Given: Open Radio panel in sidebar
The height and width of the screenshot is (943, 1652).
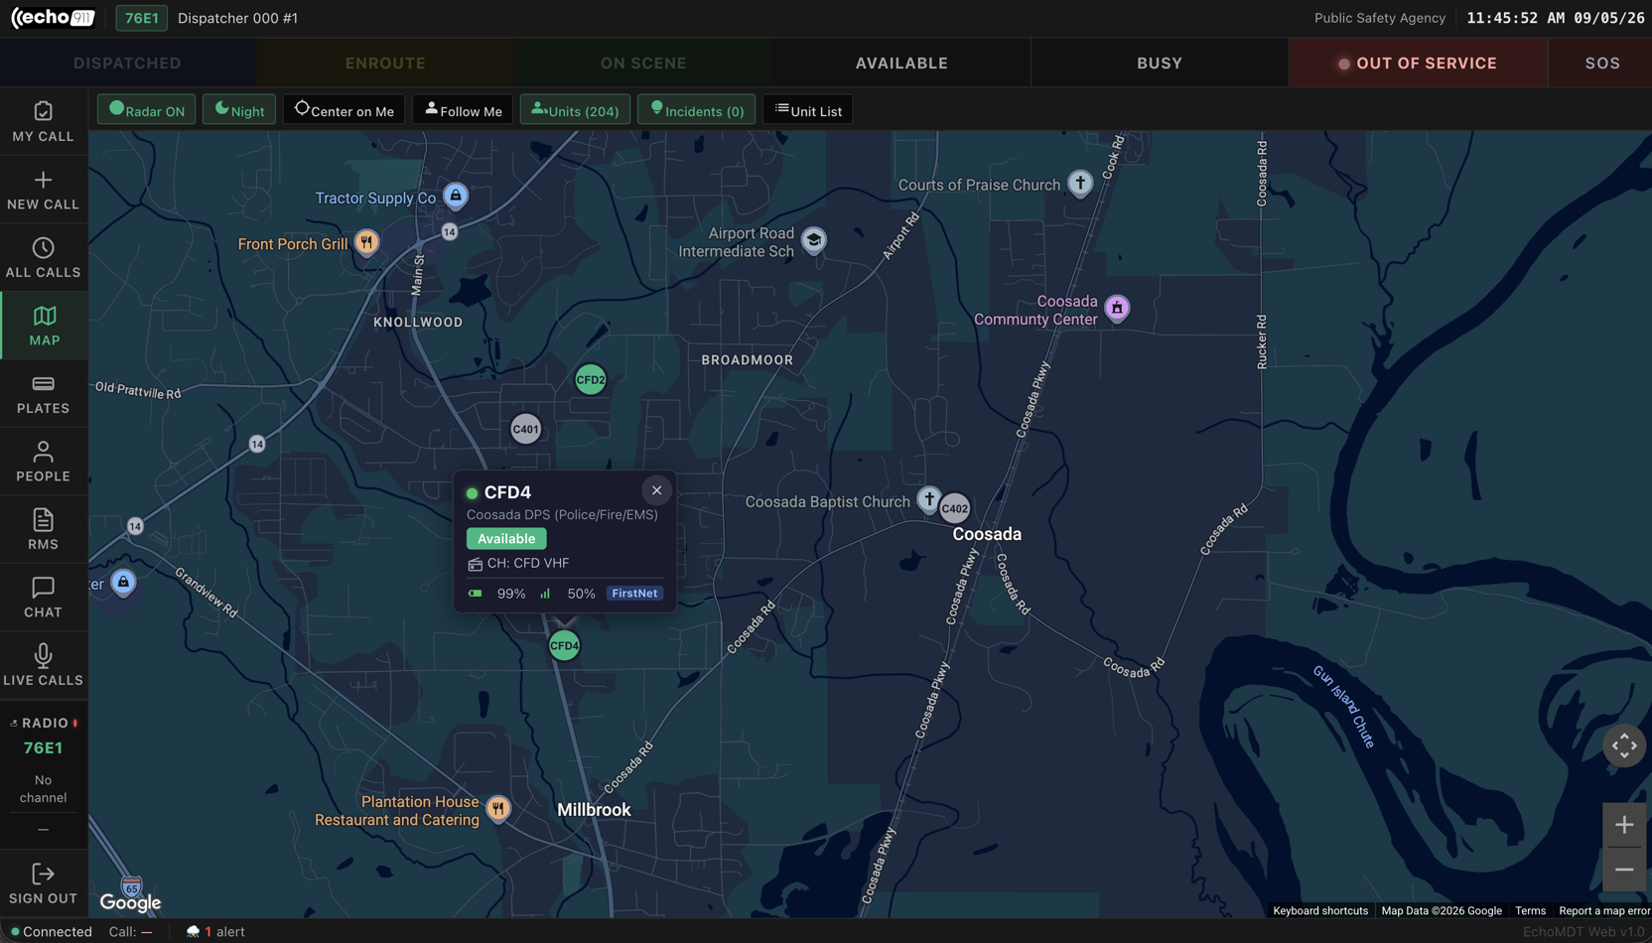Looking at the screenshot, I should (x=44, y=723).
